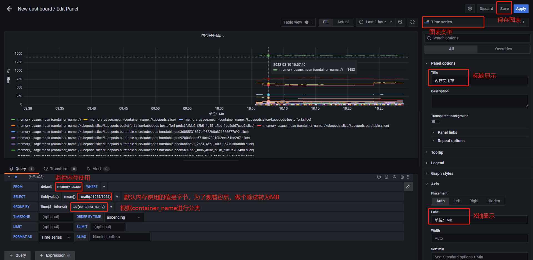Viewport: 533px width, 260px height.
Task: Toggle query A visibility eye icon
Action: [394, 177]
